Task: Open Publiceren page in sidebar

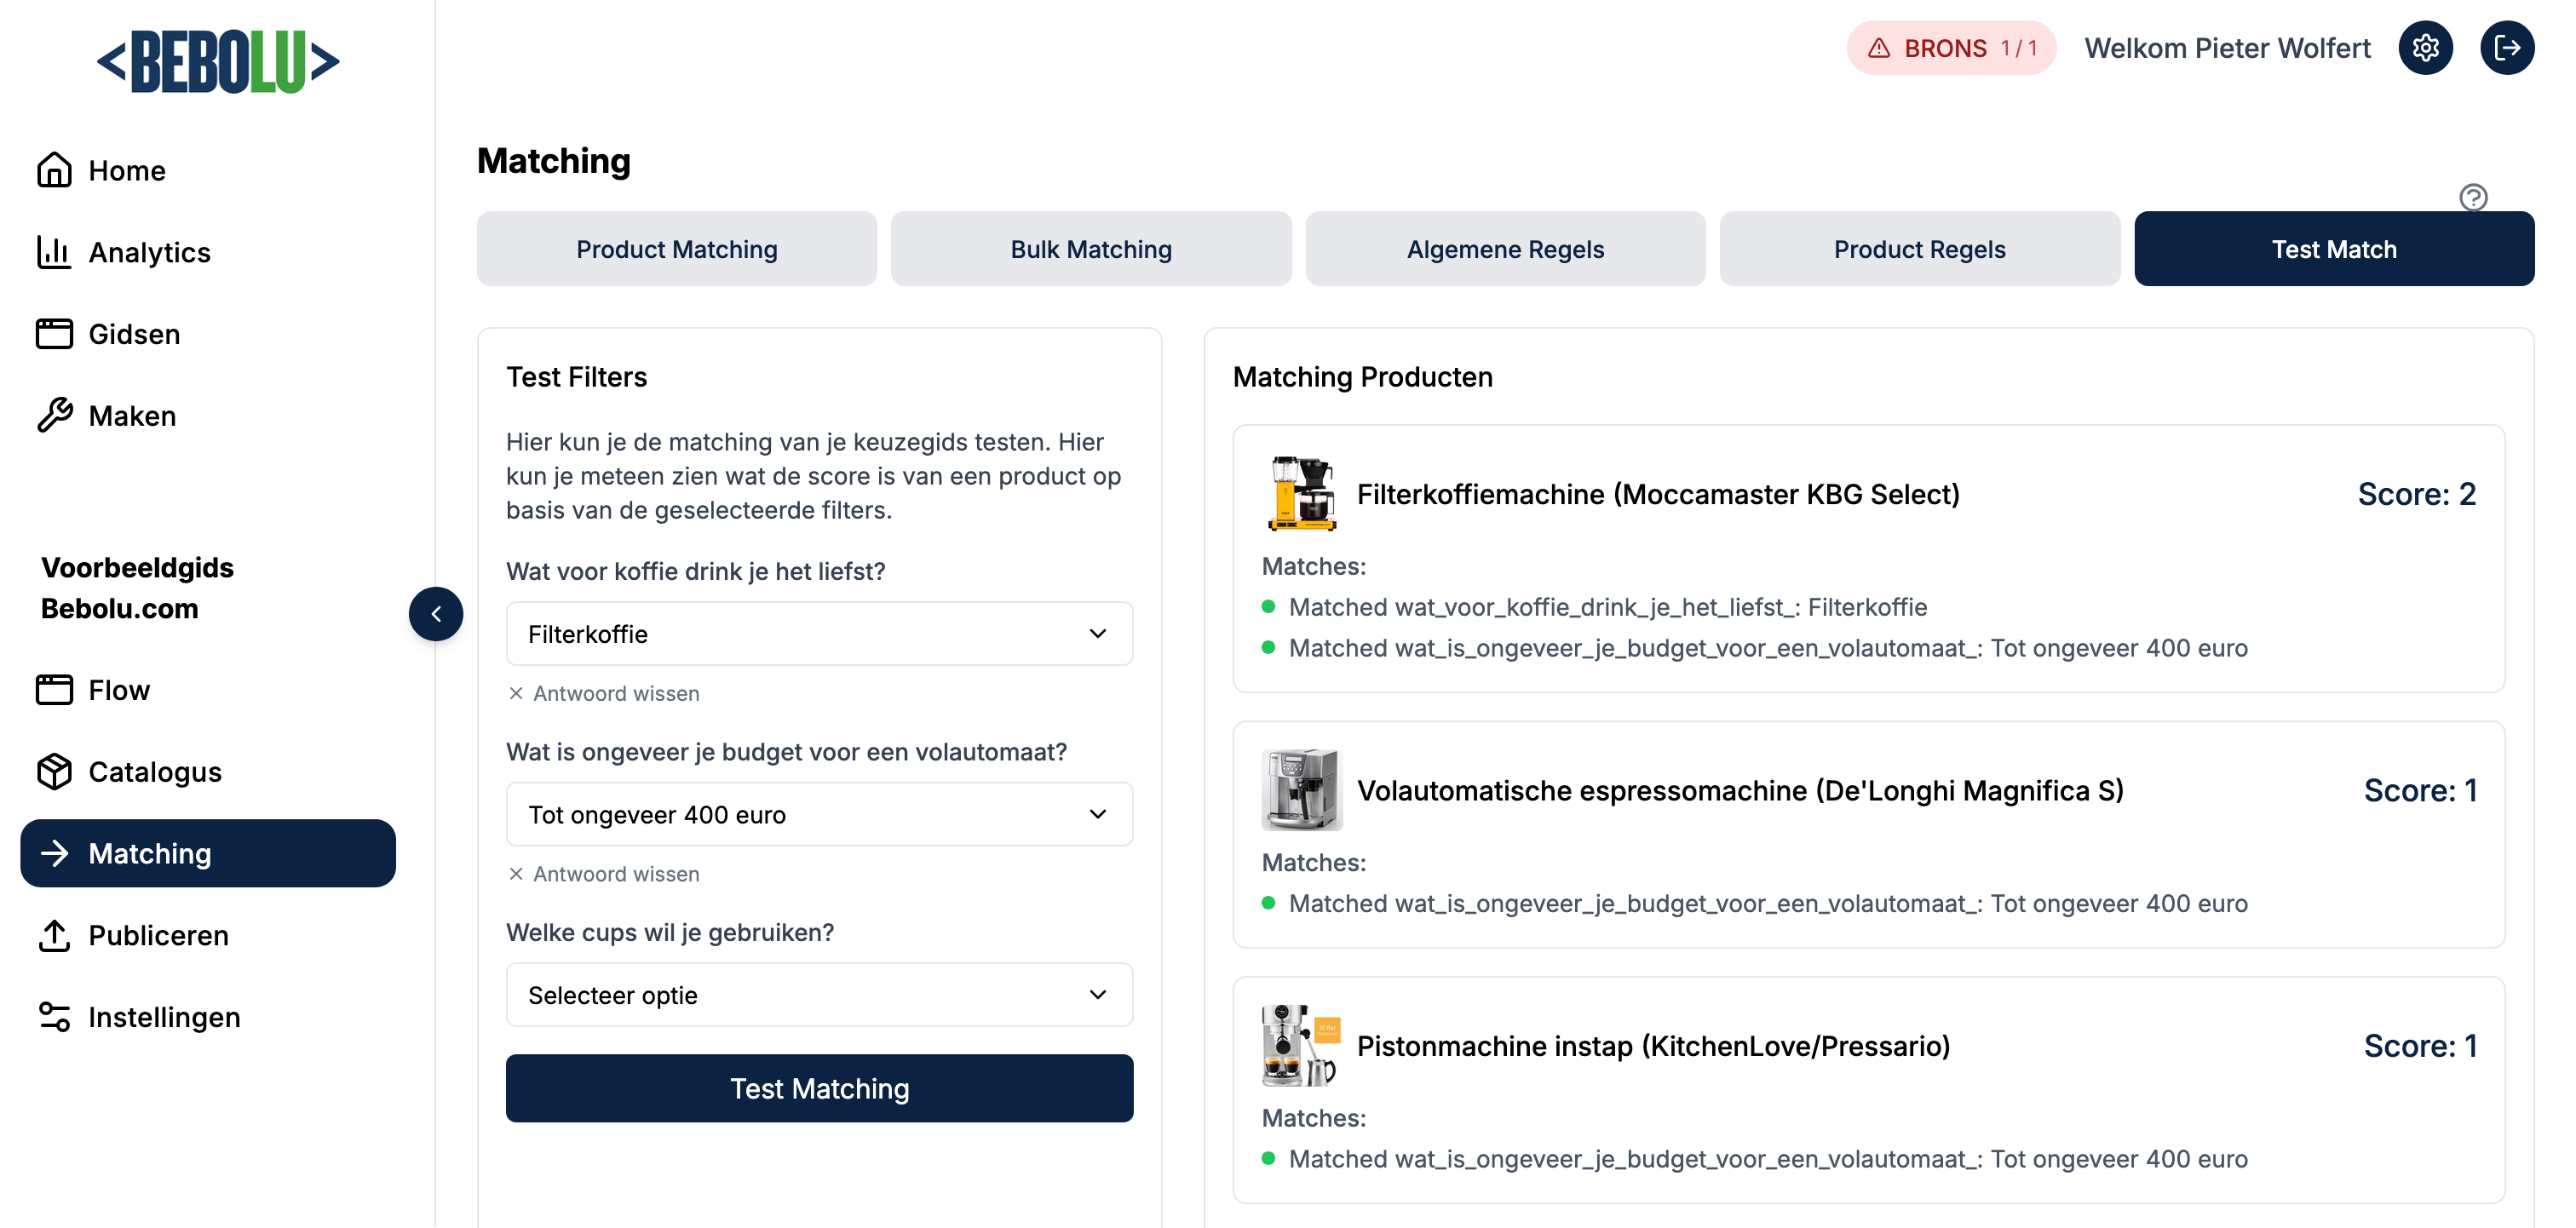Action: pos(158,935)
